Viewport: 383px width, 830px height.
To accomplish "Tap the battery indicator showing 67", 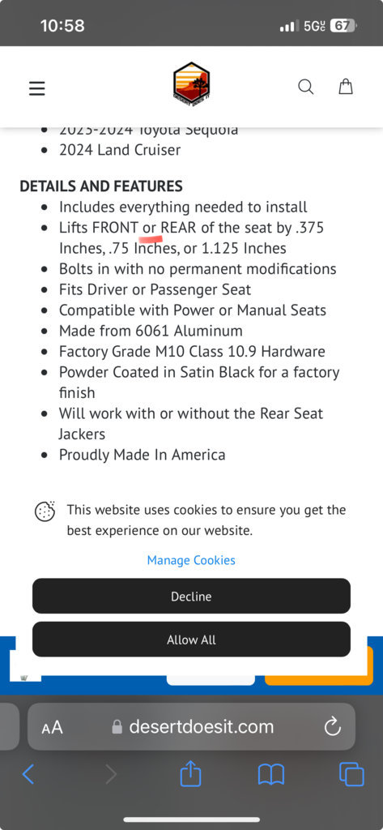I will click(343, 25).
